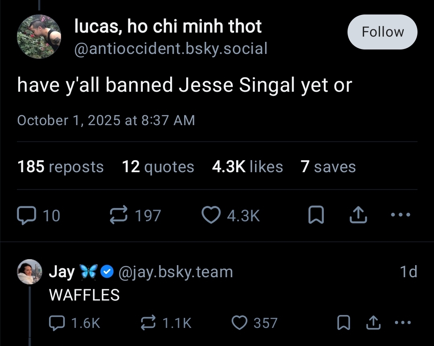434x346 pixels.
Task: Follow lucas, ho chi minh thot
Action: [382, 32]
